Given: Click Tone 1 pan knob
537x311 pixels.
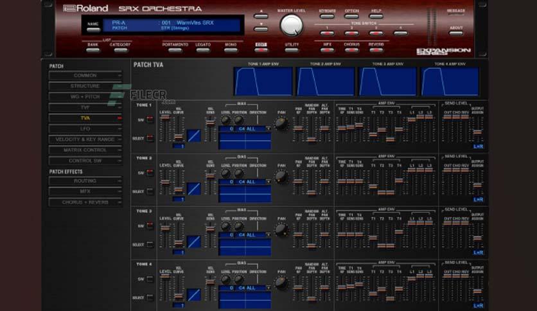Looking at the screenshot, I should (x=281, y=123).
